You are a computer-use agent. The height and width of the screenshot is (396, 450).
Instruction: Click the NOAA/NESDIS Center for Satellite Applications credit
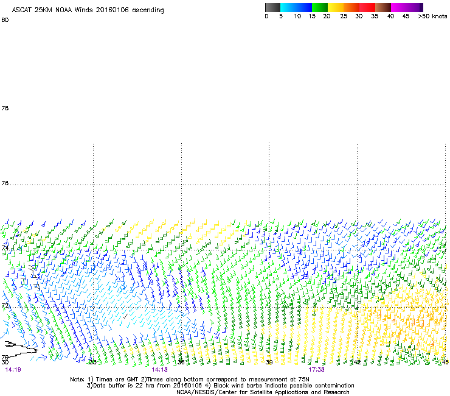tap(263, 392)
